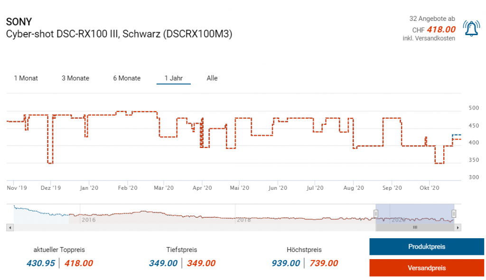This screenshot has height=280, width=486.
Task: Switch to the 6 Monate range
Action: point(127,78)
